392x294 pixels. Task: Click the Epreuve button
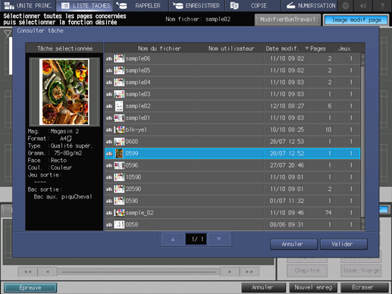(30, 288)
